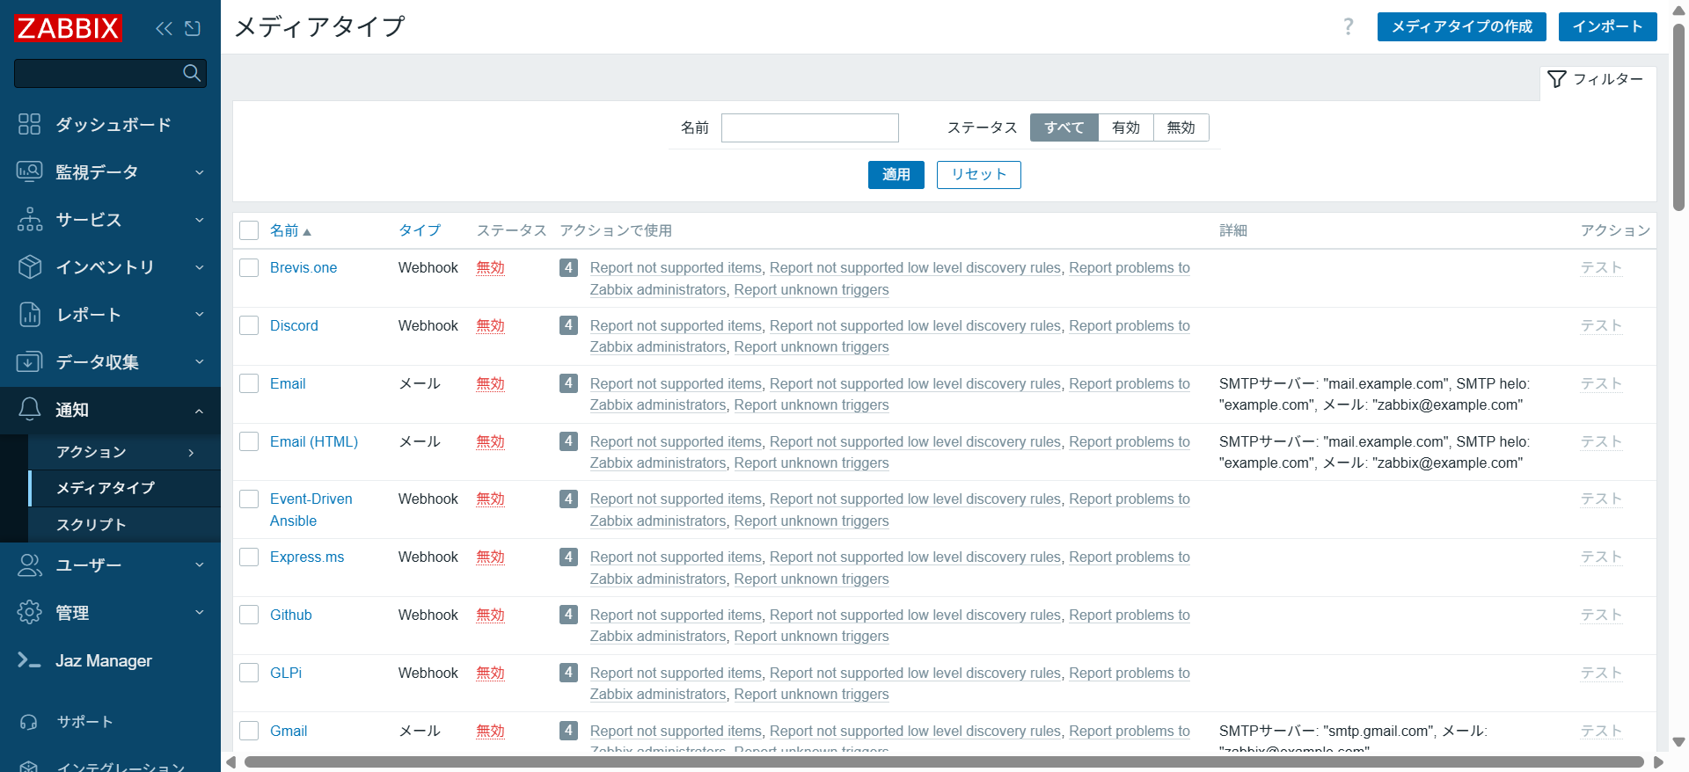Viewport: 1689px width, 772px height.
Task: Select all rows with header checkbox
Action: (x=249, y=230)
